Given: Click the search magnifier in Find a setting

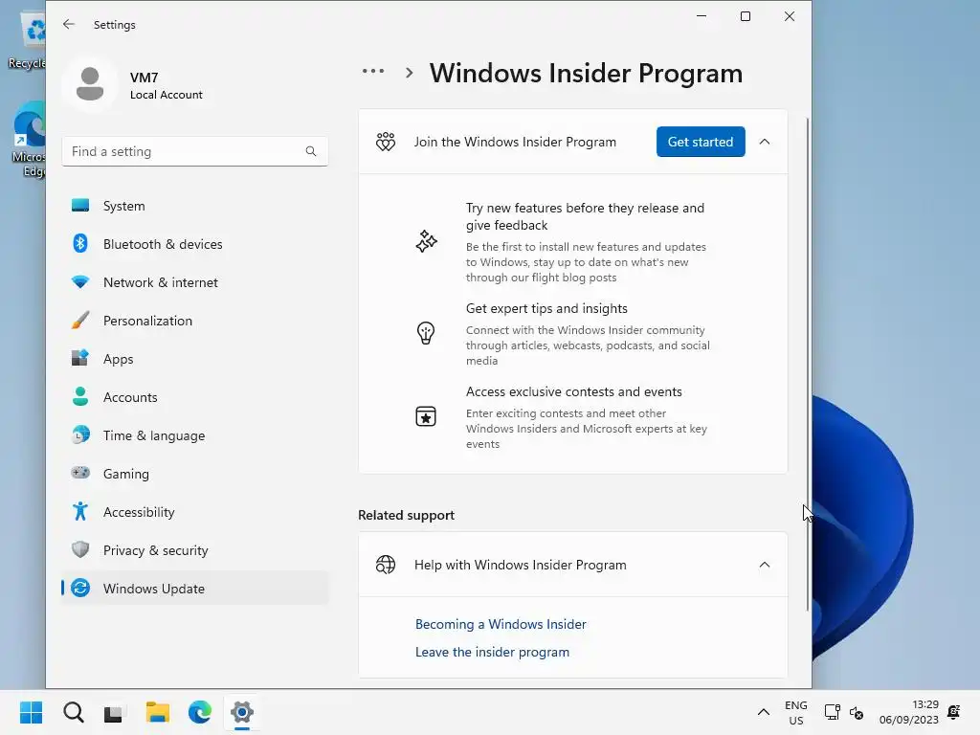Looking at the screenshot, I should click(x=311, y=151).
